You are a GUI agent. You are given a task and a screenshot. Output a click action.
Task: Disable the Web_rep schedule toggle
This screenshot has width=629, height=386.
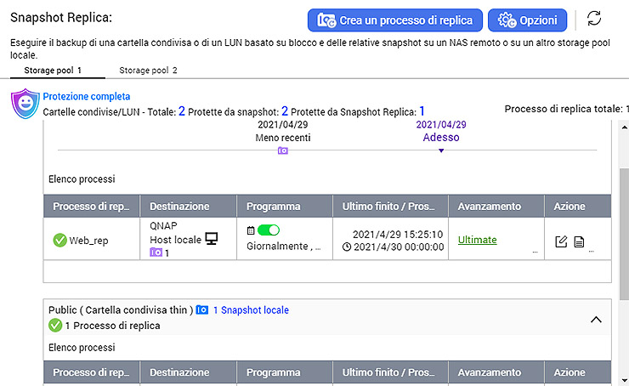pos(269,230)
